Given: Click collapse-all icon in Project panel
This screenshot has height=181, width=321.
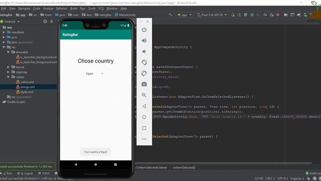Looking at the screenshot, I should point(51,21).
